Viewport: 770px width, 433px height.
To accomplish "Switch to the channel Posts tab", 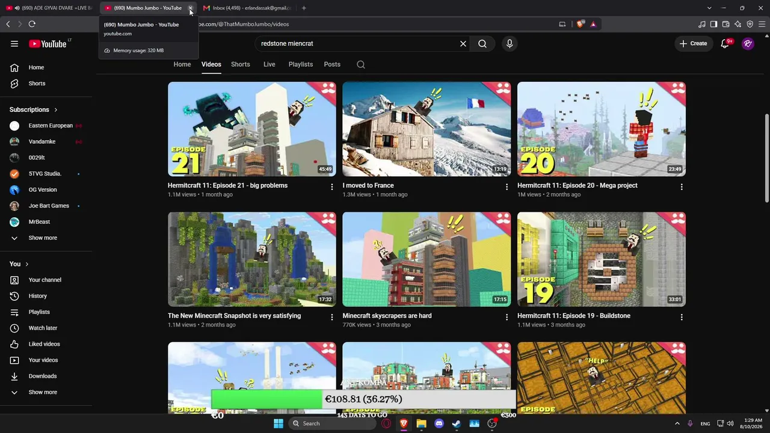I will 332,64.
